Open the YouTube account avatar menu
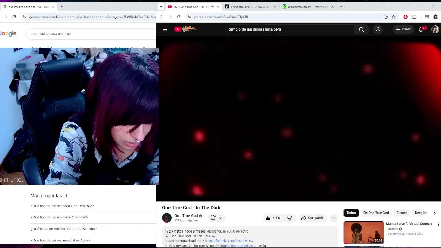 coord(435,29)
